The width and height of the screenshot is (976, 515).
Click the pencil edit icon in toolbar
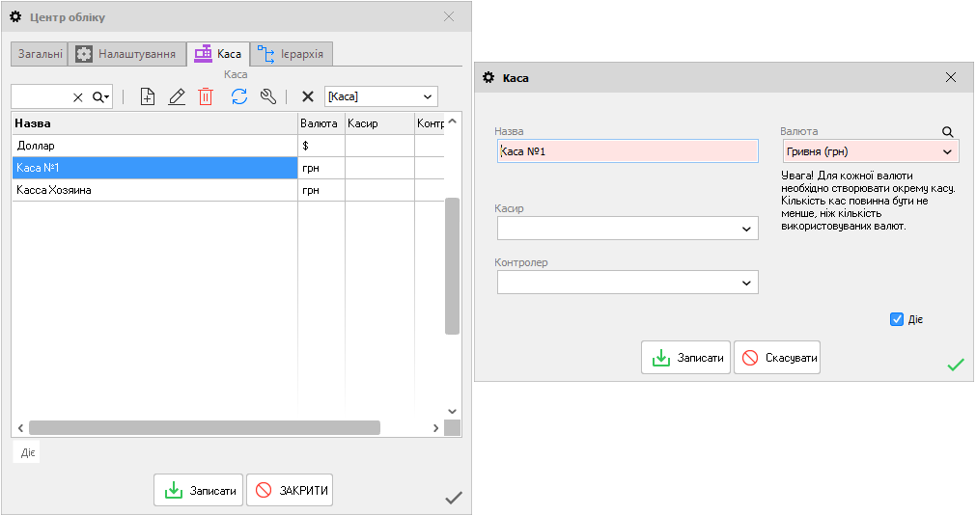pyautogui.click(x=177, y=96)
